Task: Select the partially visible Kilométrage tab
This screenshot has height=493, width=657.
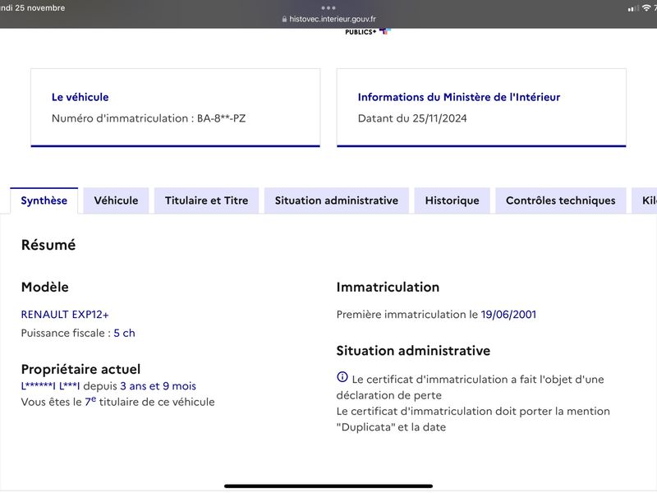Action: pyautogui.click(x=645, y=200)
